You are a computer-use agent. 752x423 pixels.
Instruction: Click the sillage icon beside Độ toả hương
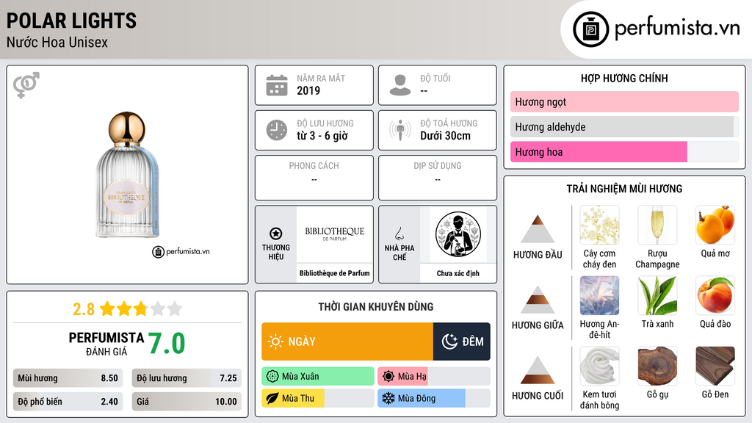(x=400, y=130)
